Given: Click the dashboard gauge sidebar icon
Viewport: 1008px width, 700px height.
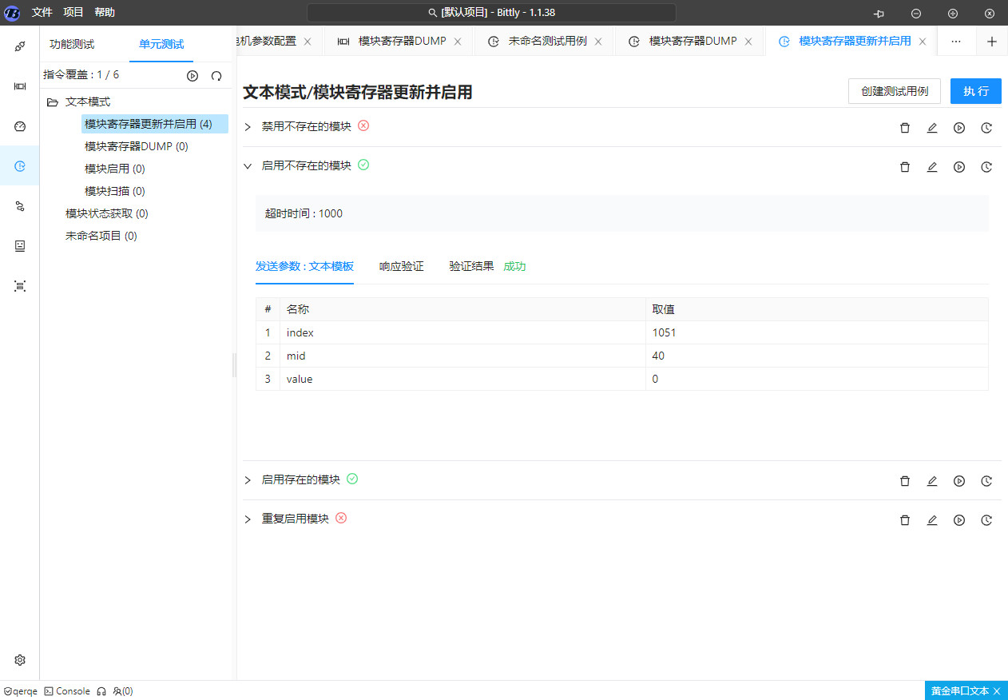Looking at the screenshot, I should point(19,126).
